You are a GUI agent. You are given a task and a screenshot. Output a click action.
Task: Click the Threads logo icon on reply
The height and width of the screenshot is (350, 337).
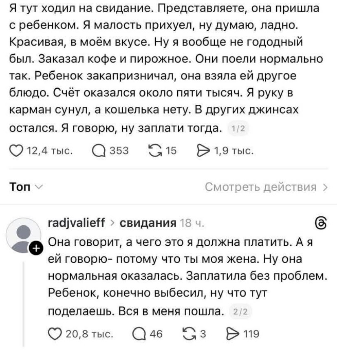click(x=322, y=223)
